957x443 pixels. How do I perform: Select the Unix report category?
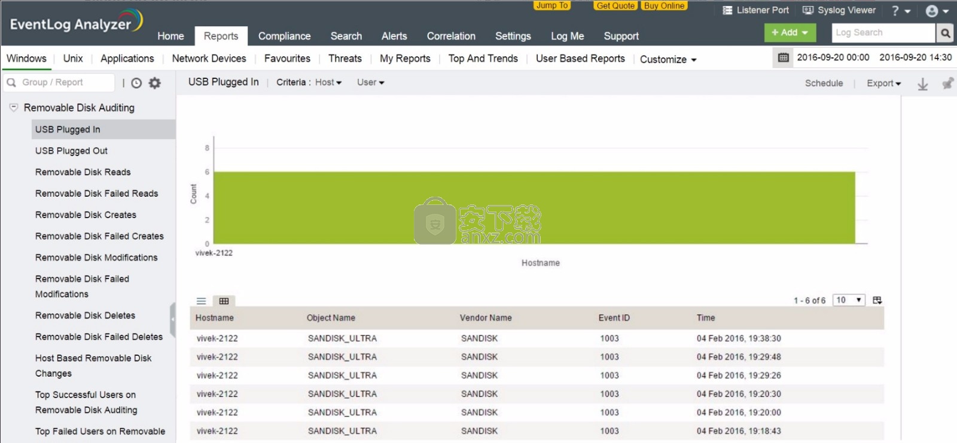coord(73,58)
